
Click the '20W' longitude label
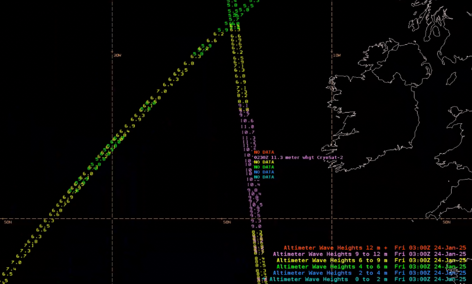(x=117, y=55)
